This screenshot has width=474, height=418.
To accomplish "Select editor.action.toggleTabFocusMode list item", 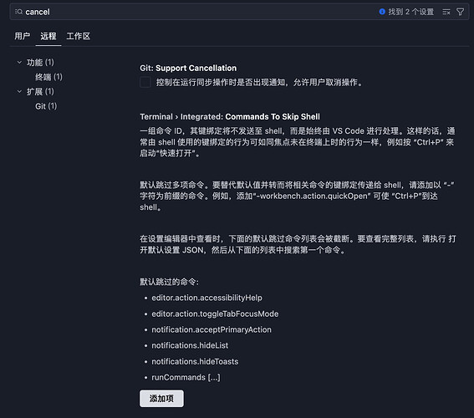I will click(215, 313).
